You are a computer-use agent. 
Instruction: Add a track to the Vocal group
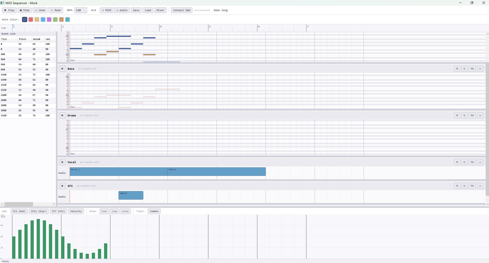[x=480, y=162]
